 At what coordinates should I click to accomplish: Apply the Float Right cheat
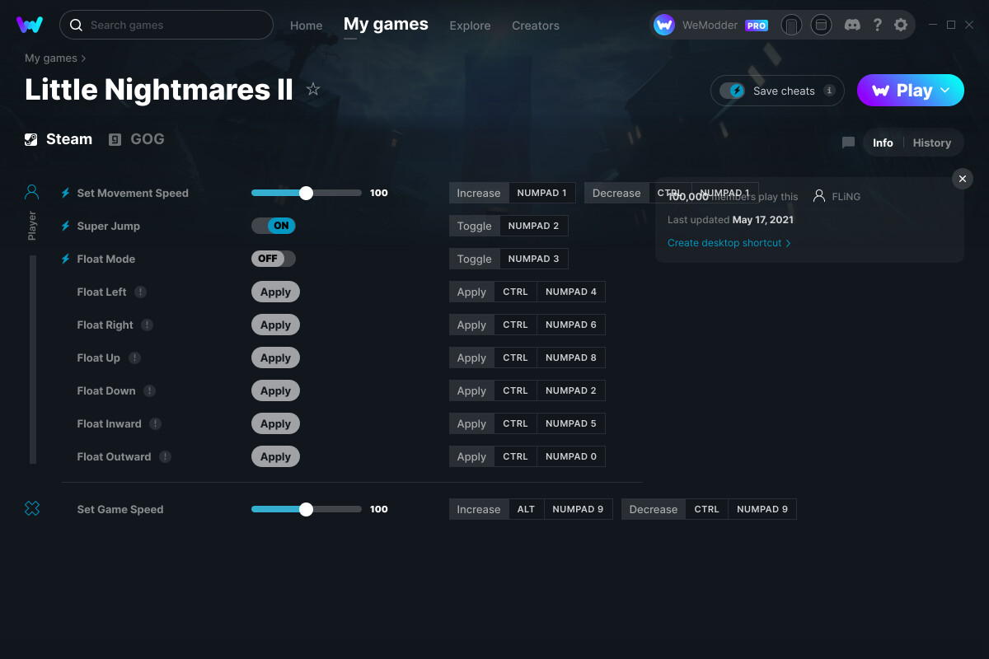(275, 325)
